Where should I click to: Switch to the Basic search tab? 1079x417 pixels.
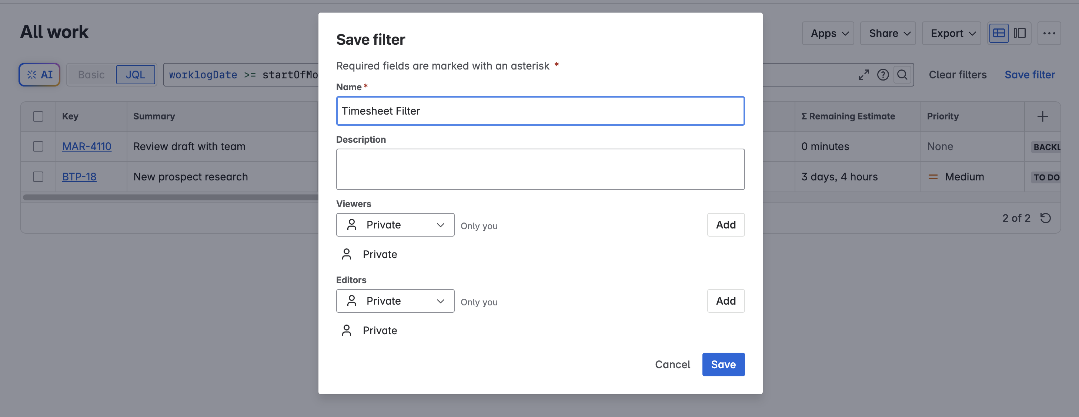(91, 74)
